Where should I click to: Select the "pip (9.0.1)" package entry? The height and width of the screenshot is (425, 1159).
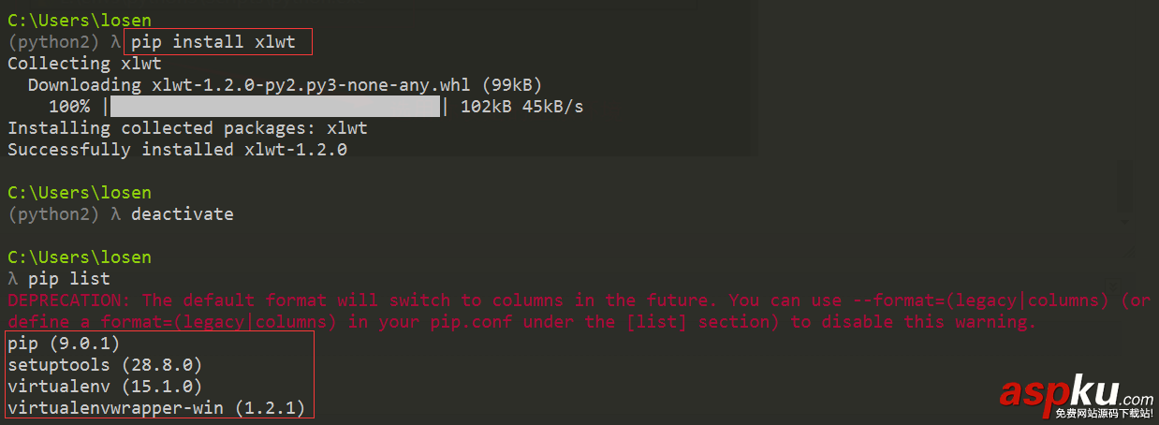click(64, 344)
